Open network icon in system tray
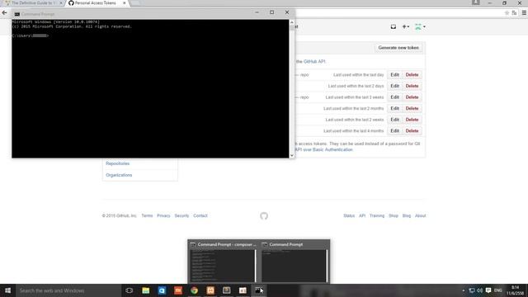The width and height of the screenshot is (528, 297). (472, 290)
